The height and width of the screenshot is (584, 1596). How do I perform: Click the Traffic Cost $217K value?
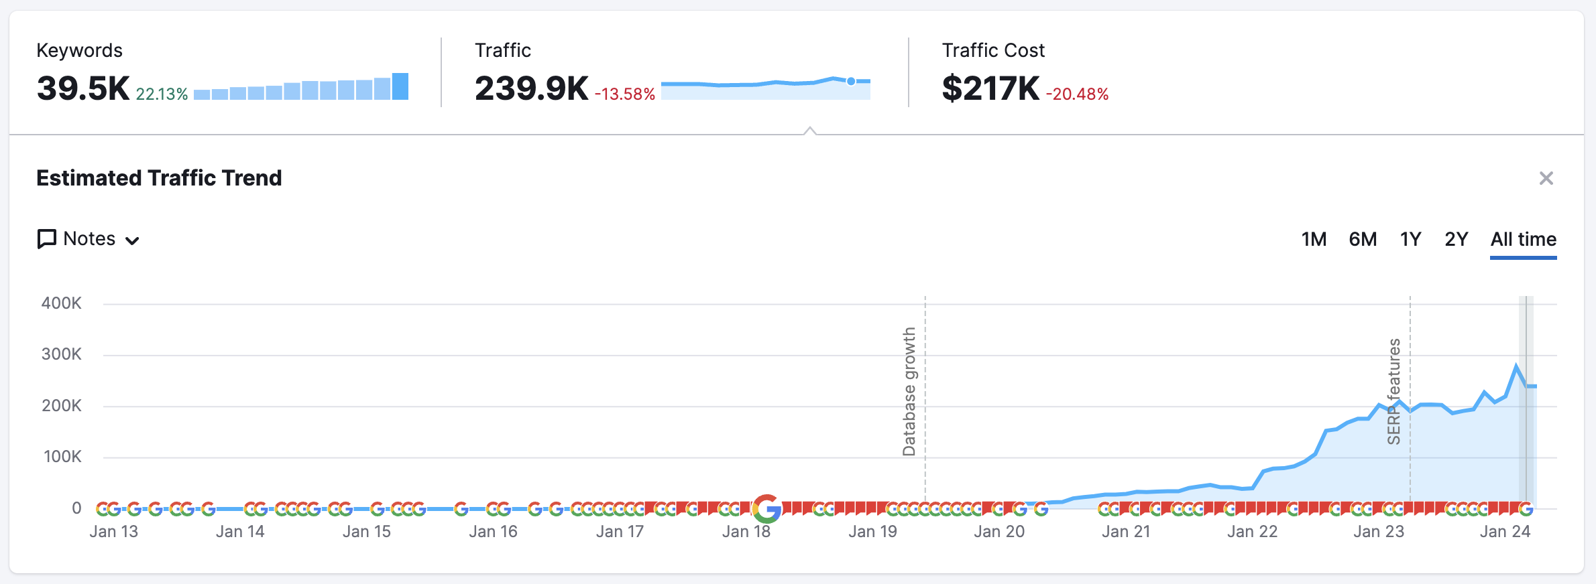990,88
